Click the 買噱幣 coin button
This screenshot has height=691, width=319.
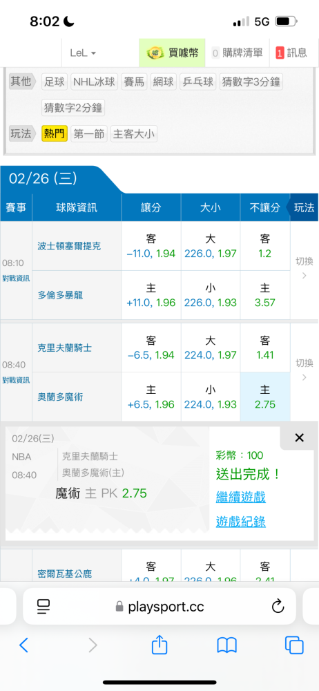click(x=173, y=53)
